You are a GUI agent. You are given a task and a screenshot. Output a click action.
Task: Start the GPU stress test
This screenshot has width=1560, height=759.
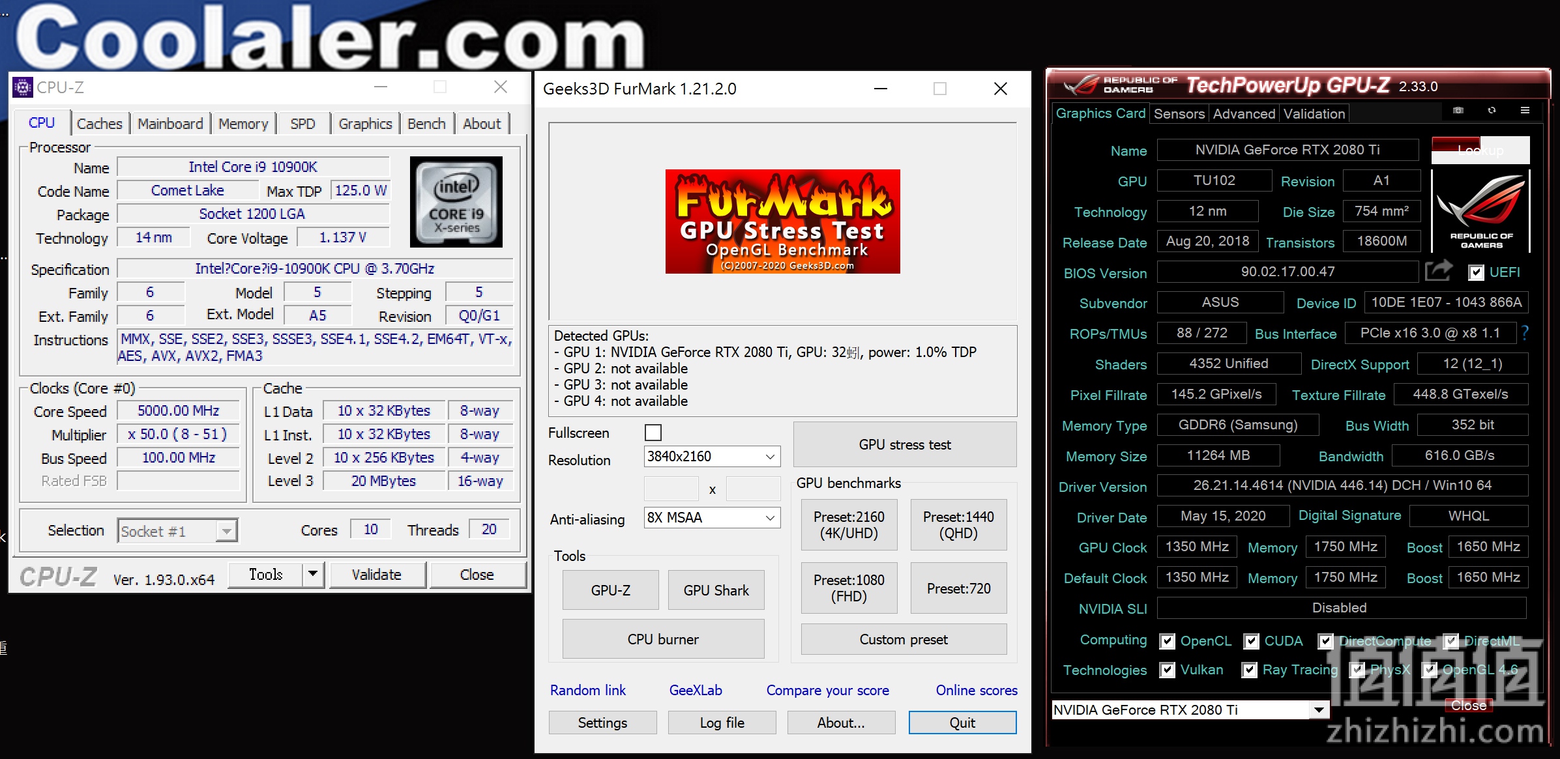coord(905,444)
